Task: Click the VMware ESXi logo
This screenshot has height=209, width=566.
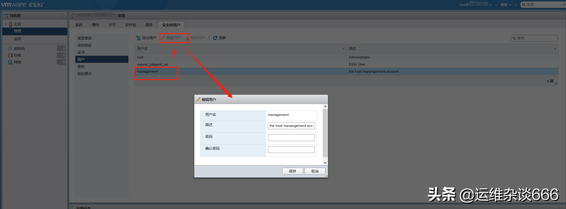Action: pyautogui.click(x=22, y=4)
